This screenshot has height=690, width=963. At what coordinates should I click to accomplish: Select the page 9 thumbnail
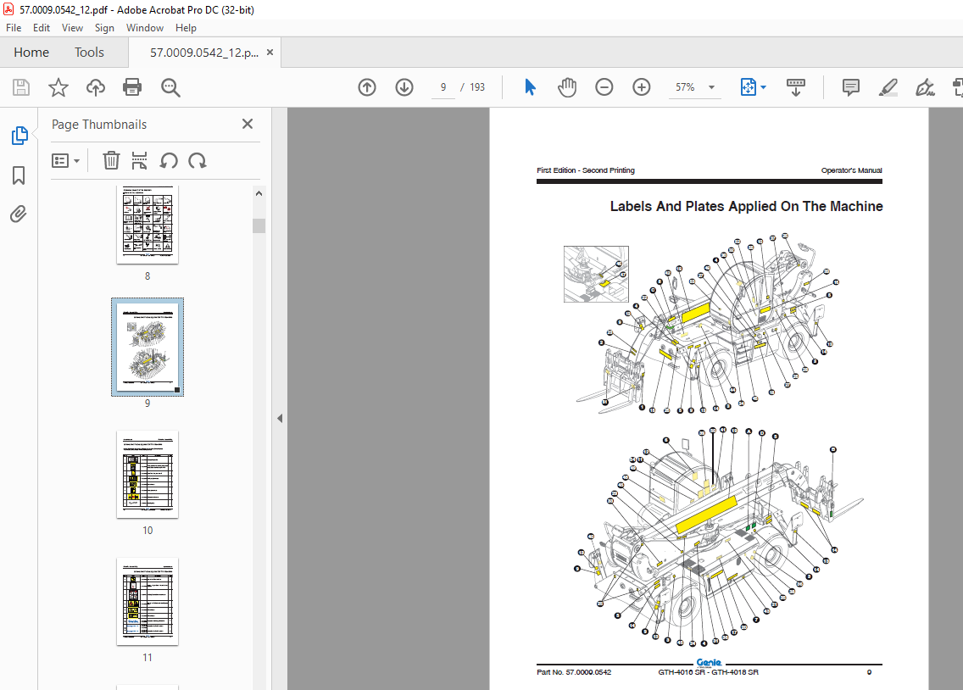[148, 347]
